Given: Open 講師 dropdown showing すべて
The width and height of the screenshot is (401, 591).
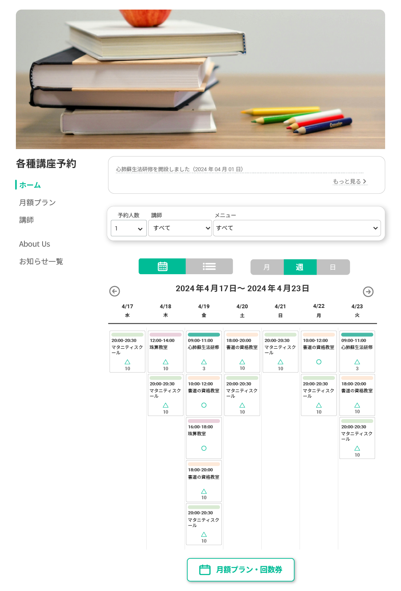Looking at the screenshot, I should 180,228.
